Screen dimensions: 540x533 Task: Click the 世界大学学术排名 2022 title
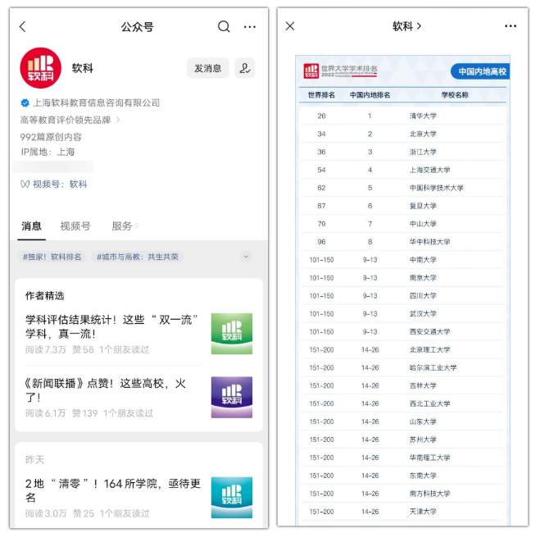click(349, 71)
